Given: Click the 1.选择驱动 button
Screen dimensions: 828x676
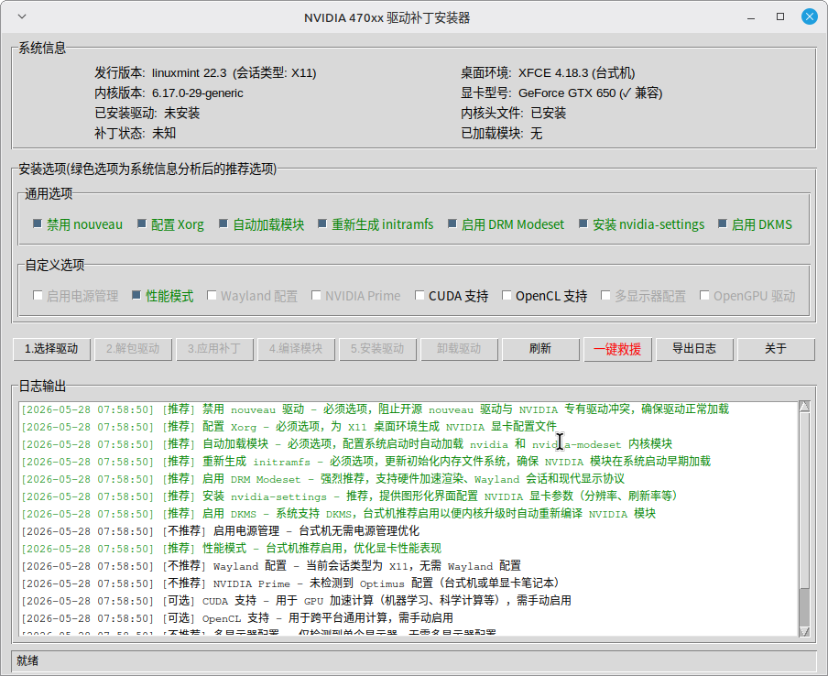Looking at the screenshot, I should 51,349.
